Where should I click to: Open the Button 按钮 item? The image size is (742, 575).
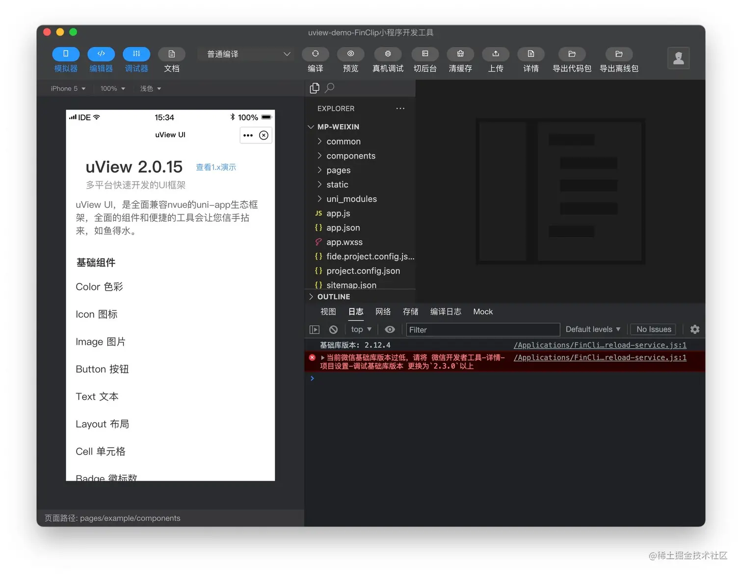170,369
